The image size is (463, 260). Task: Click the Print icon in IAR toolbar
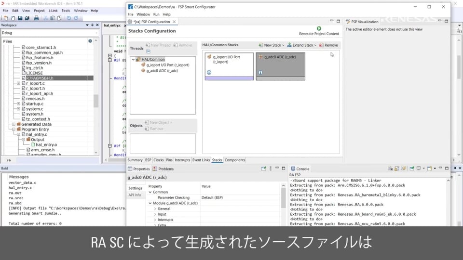click(x=36, y=18)
